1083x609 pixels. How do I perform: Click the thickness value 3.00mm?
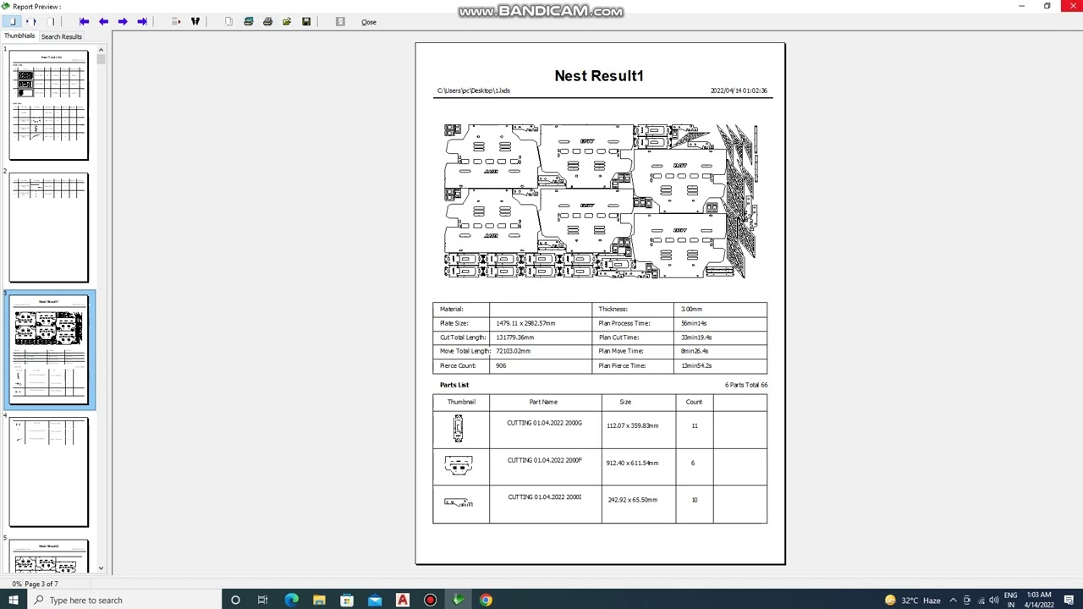[x=691, y=309]
